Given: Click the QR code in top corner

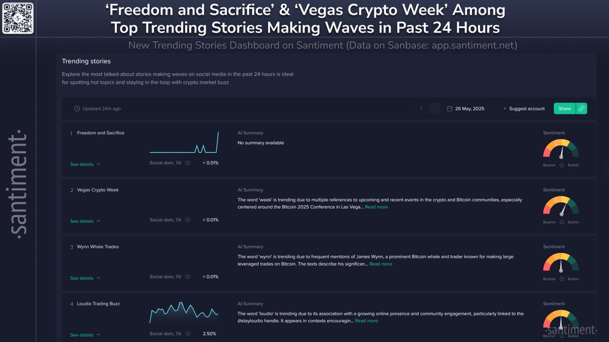Looking at the screenshot, I should pos(18,18).
